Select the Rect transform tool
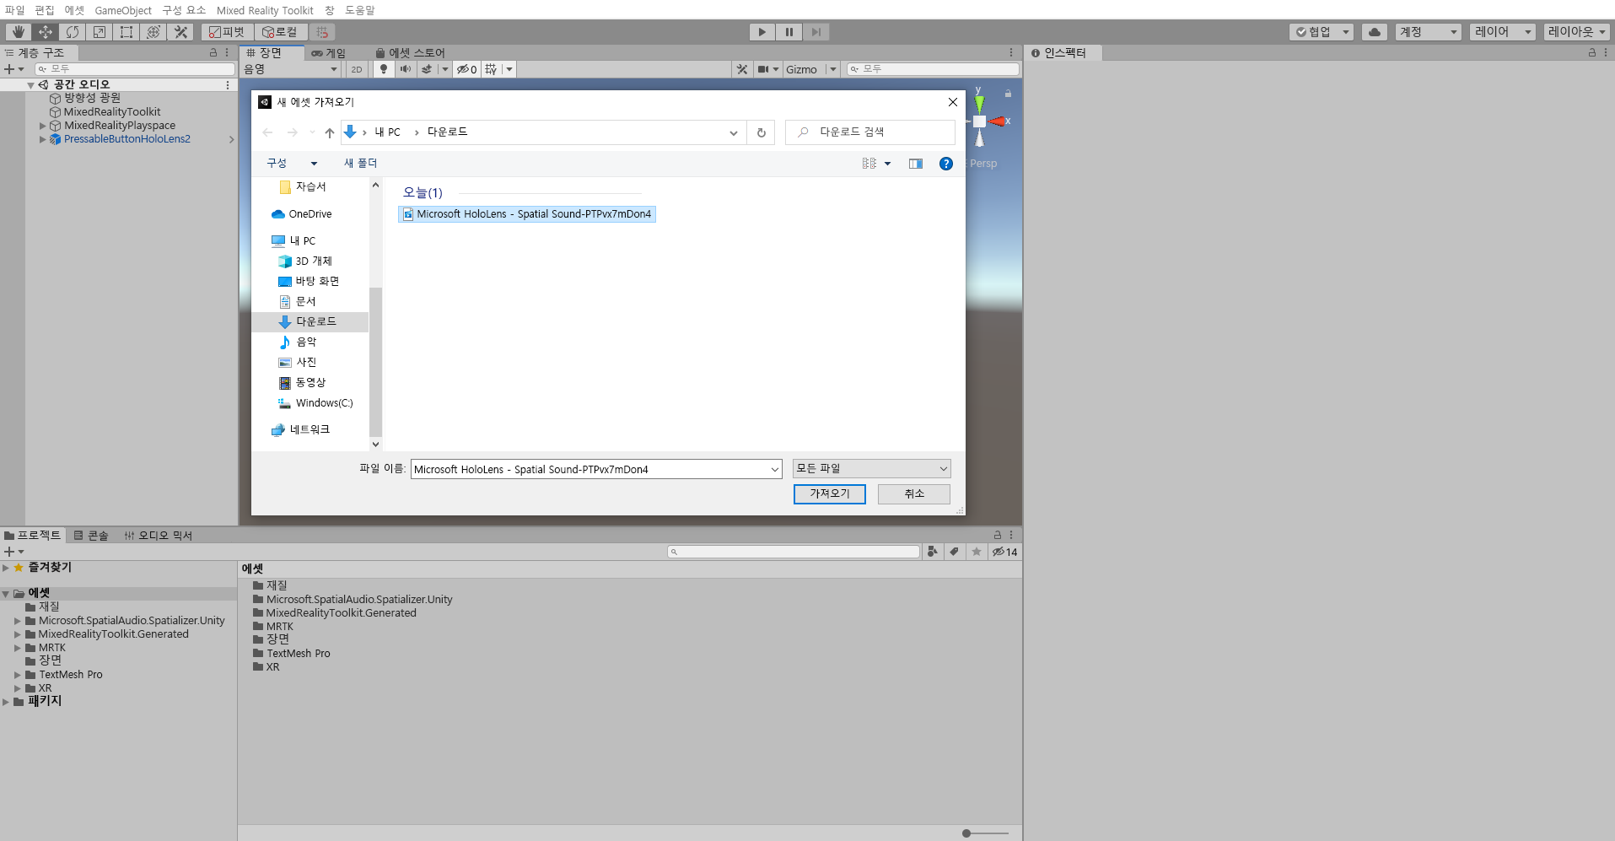Image resolution: width=1615 pixels, height=841 pixels. [127, 32]
